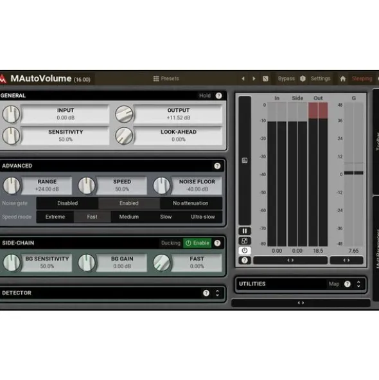Click small icon in time graph strip
Image resolution: width=379 pixels, height=380 pixels.
coord(245,161)
